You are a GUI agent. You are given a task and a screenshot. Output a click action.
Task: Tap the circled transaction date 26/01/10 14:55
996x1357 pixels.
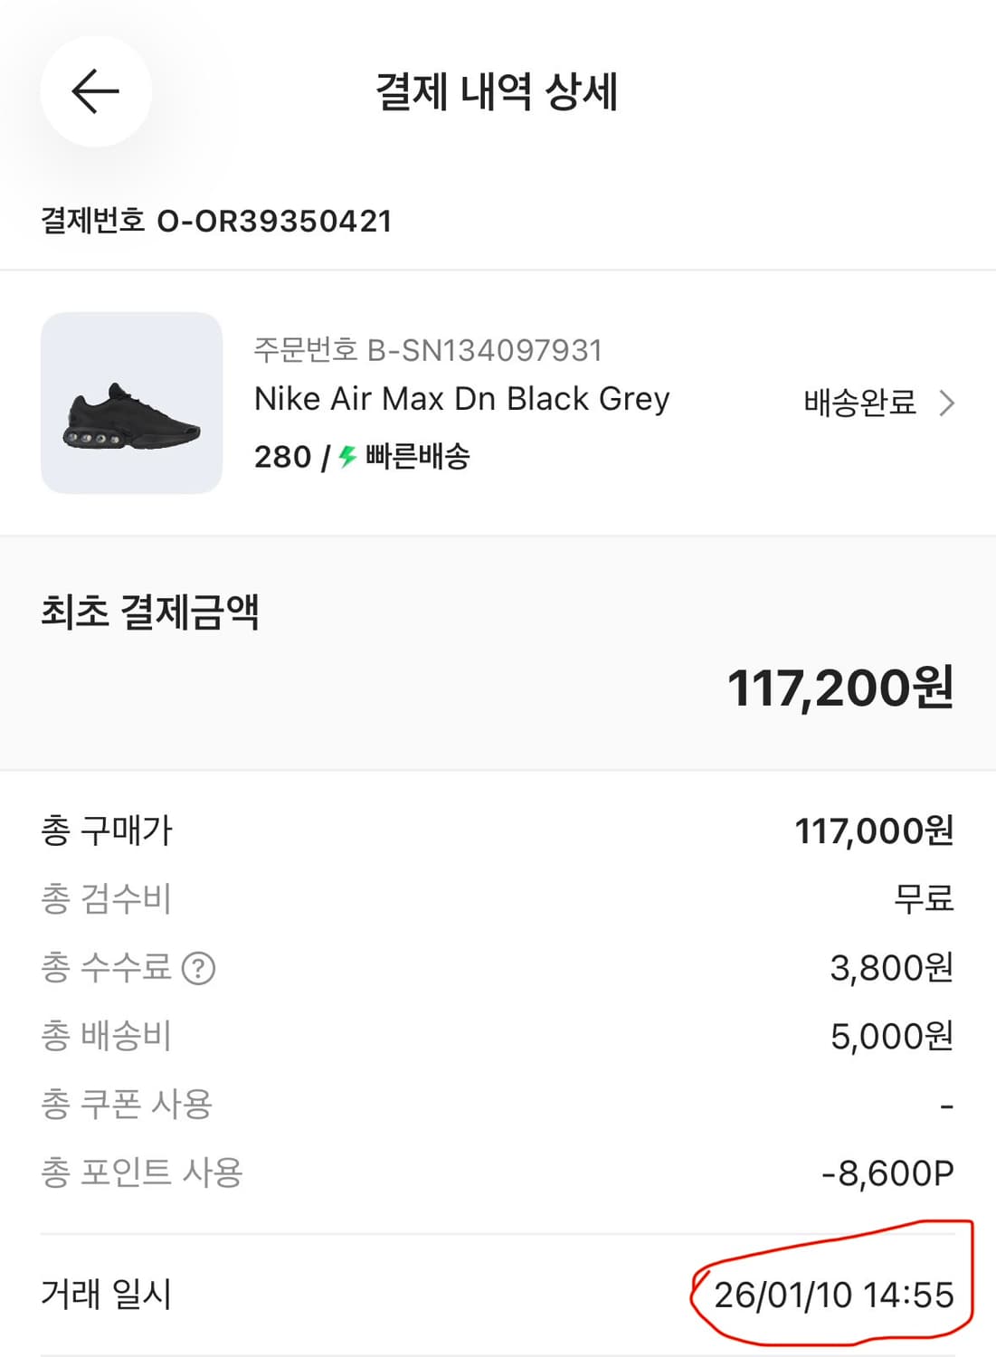(833, 1295)
